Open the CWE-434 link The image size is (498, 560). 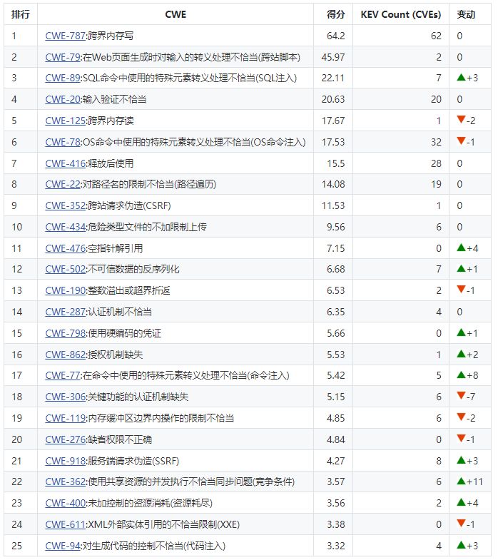(x=66, y=227)
